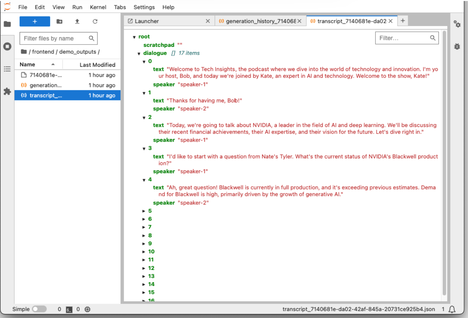Click the Filter files by name field
The image size is (468, 318).
pos(55,39)
